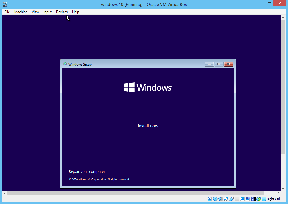Click the optical disc drive indicator icon
This screenshot has width=288, height=204.
(215, 199)
